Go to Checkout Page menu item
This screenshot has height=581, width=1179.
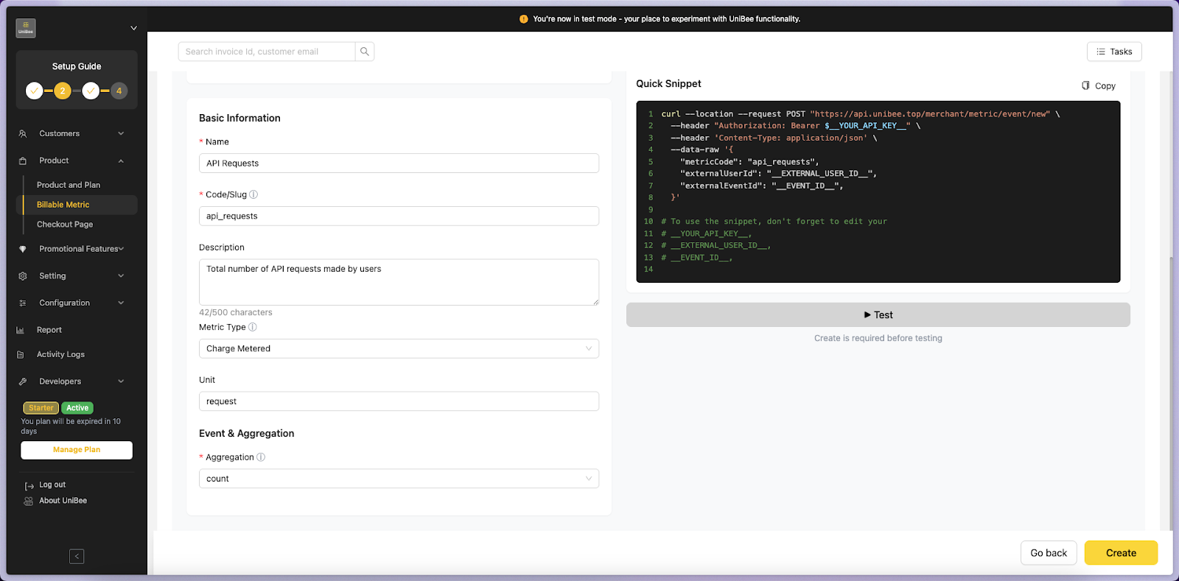click(65, 225)
